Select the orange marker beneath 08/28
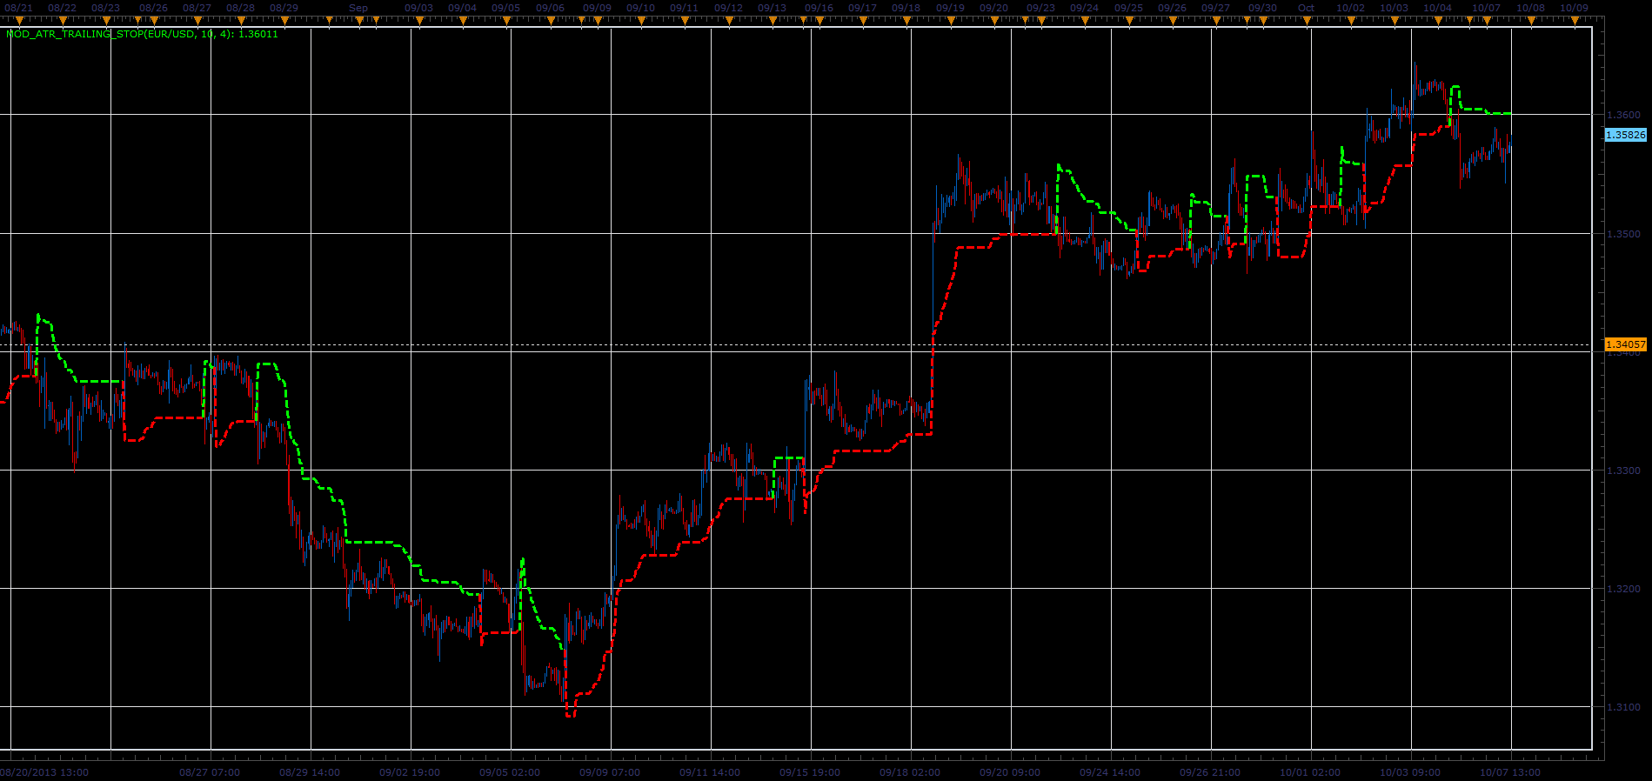This screenshot has width=1652, height=781. point(241,20)
